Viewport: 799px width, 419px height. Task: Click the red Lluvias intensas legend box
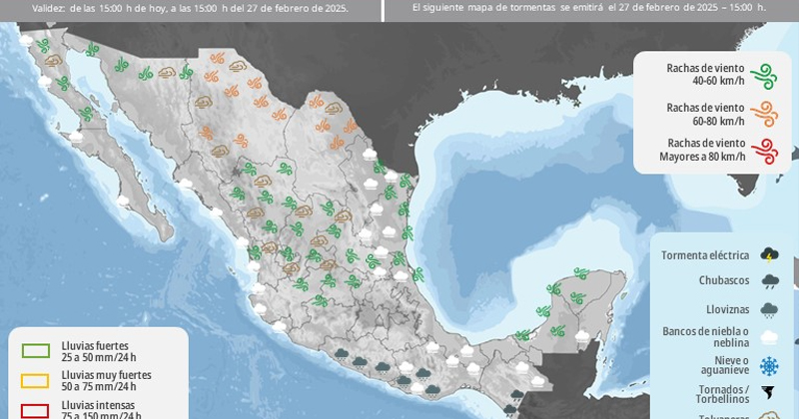click(37, 408)
